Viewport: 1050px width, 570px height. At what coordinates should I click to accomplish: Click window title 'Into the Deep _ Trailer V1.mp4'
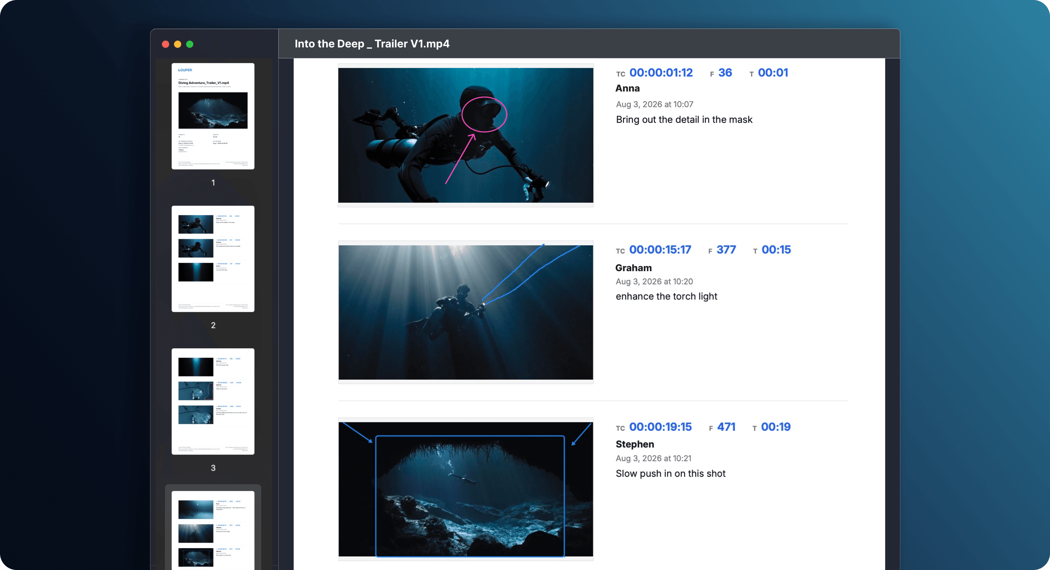pyautogui.click(x=372, y=44)
